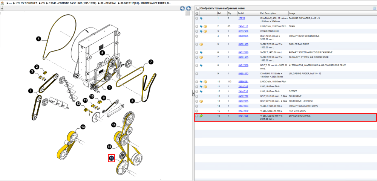Image resolution: width=377 pixels, height=181 pixels.
Task: Click green arrow icon on 84817635 row
Action: [x=201, y=116]
